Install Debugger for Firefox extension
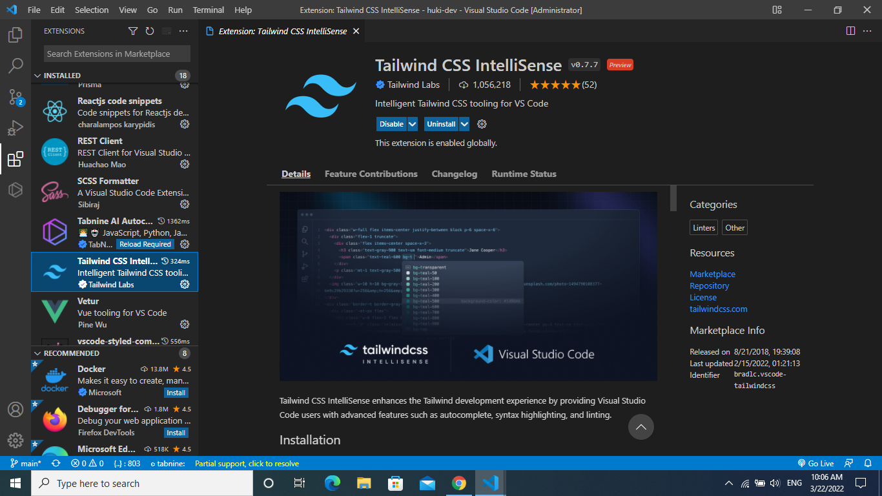This screenshot has height=496, width=882. tap(176, 433)
